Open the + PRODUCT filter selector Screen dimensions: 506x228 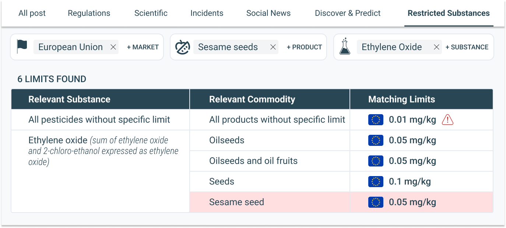pyautogui.click(x=304, y=47)
